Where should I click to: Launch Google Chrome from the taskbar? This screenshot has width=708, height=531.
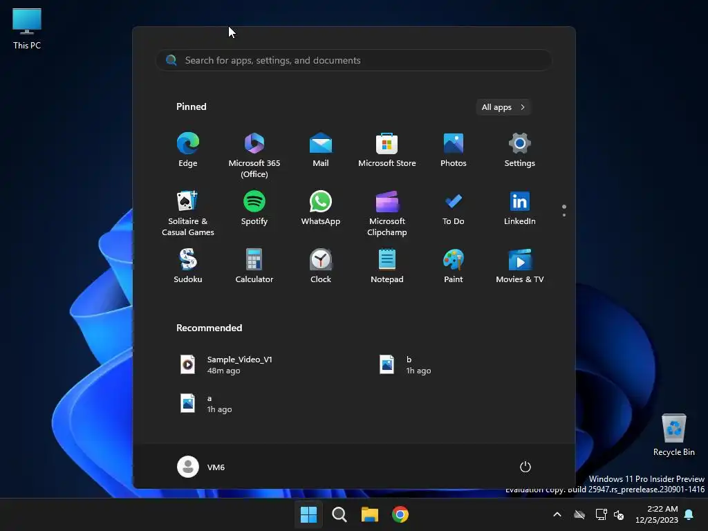click(x=400, y=514)
